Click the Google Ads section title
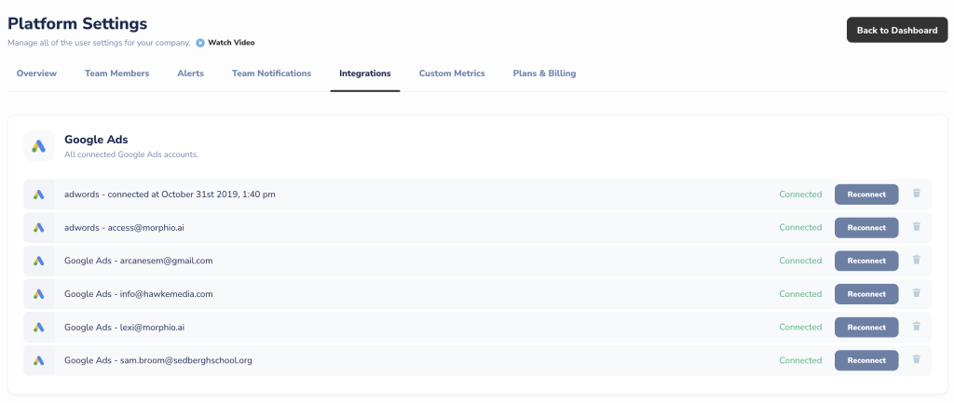 (x=96, y=140)
